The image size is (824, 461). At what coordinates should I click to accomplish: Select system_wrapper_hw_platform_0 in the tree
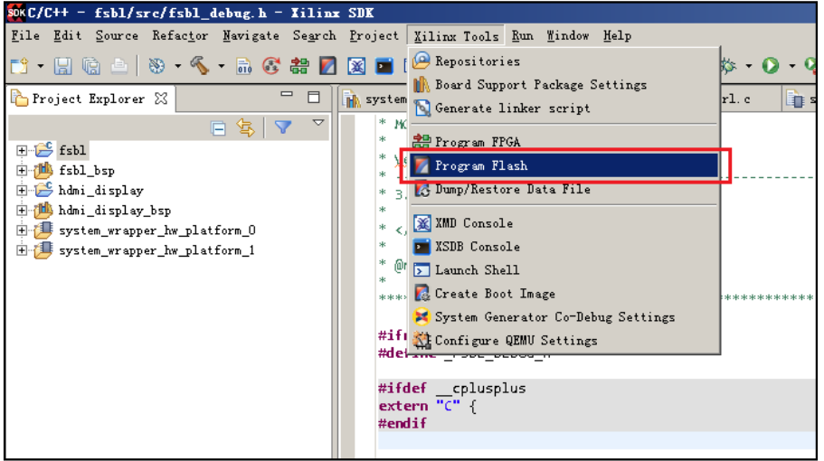tap(157, 230)
